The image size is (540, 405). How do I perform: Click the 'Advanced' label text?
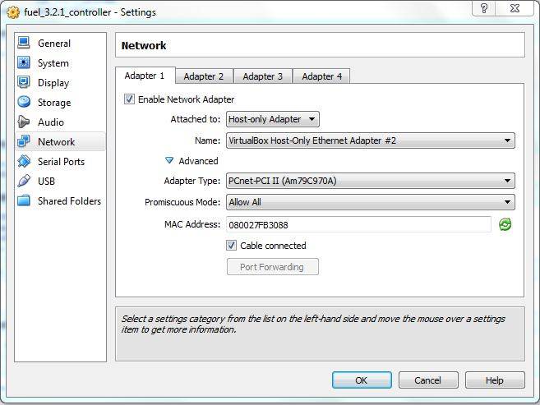point(198,161)
